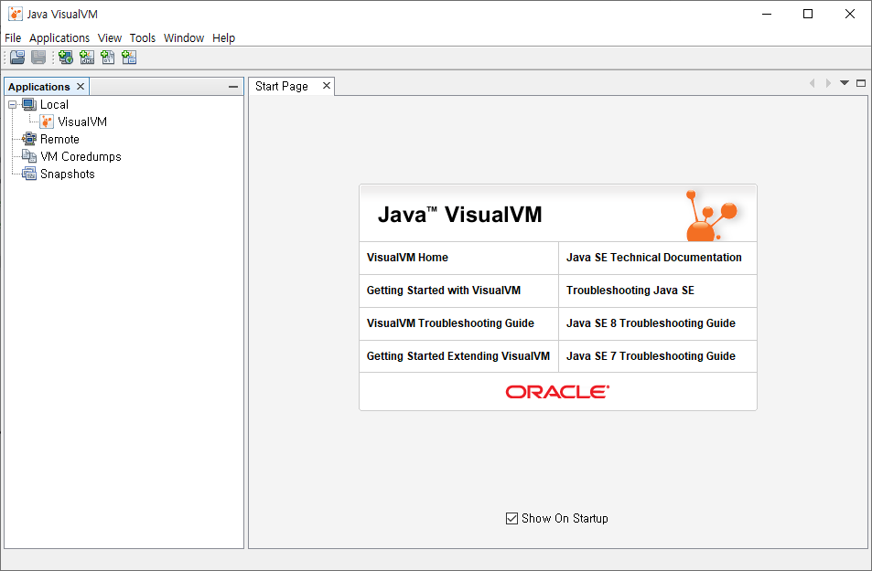Click the Add Application Snapshot toolbar icon
872x571 pixels.
[x=129, y=58]
